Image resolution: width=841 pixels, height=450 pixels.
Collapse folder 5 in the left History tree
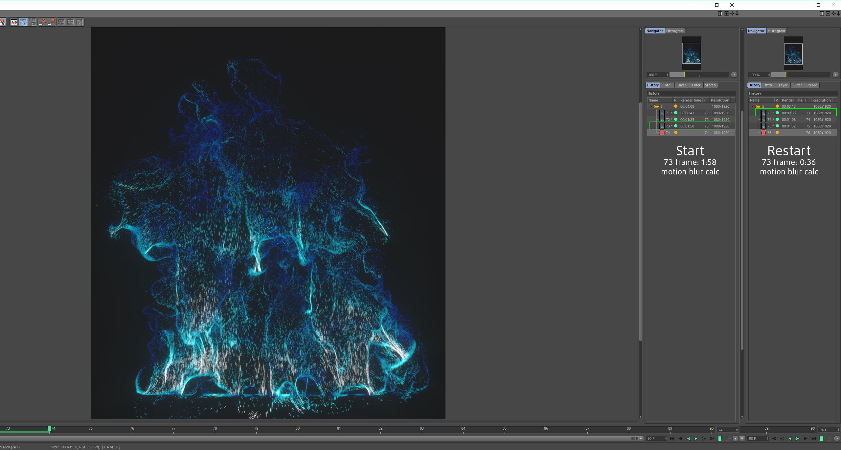tap(651, 106)
